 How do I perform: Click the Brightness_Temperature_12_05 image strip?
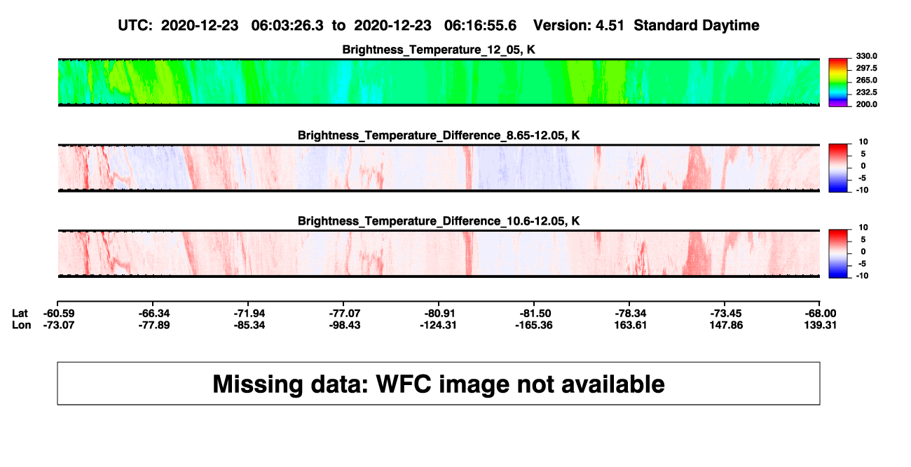click(439, 82)
